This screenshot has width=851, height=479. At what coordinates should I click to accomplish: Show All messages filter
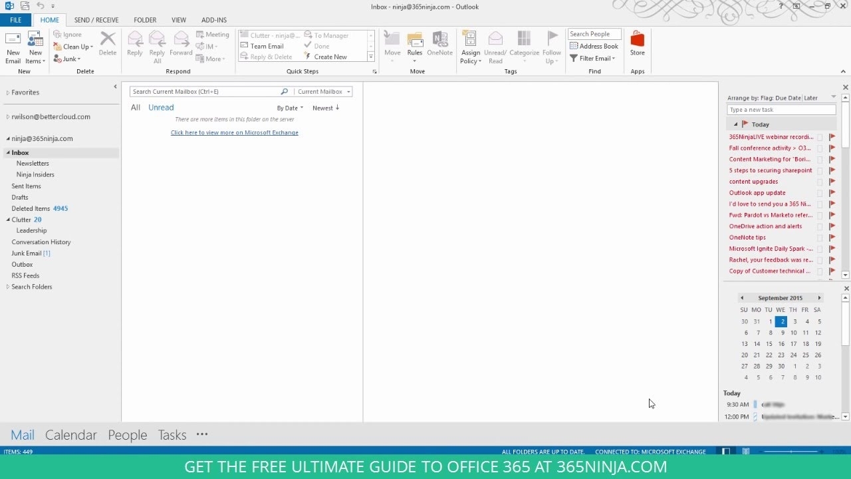pos(136,107)
